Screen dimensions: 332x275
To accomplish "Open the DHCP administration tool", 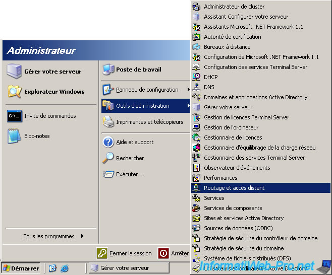I will point(211,77).
